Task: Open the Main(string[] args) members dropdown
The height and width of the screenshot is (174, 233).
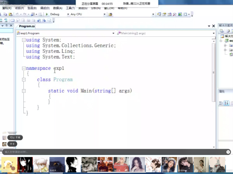Action: coord(213,33)
